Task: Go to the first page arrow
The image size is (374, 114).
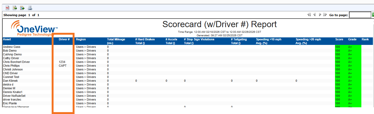Action: 309,15
